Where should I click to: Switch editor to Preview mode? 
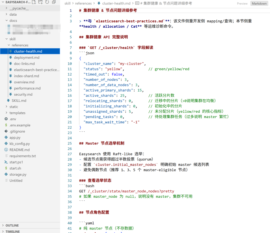(242, 3)
